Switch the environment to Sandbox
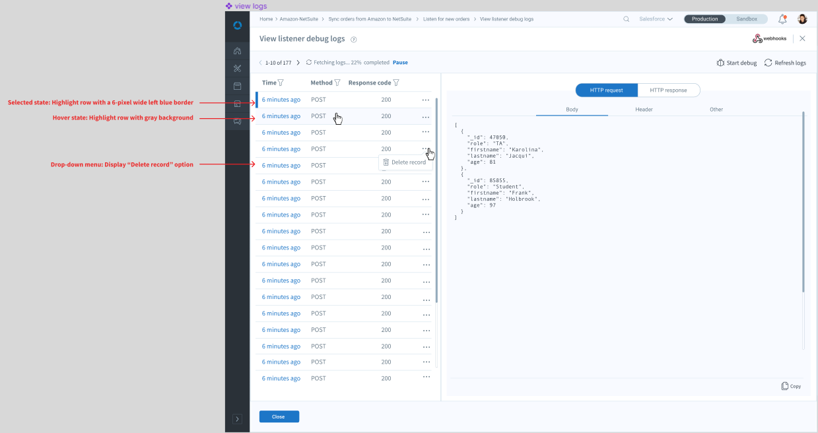The width and height of the screenshot is (818, 433). tap(747, 19)
